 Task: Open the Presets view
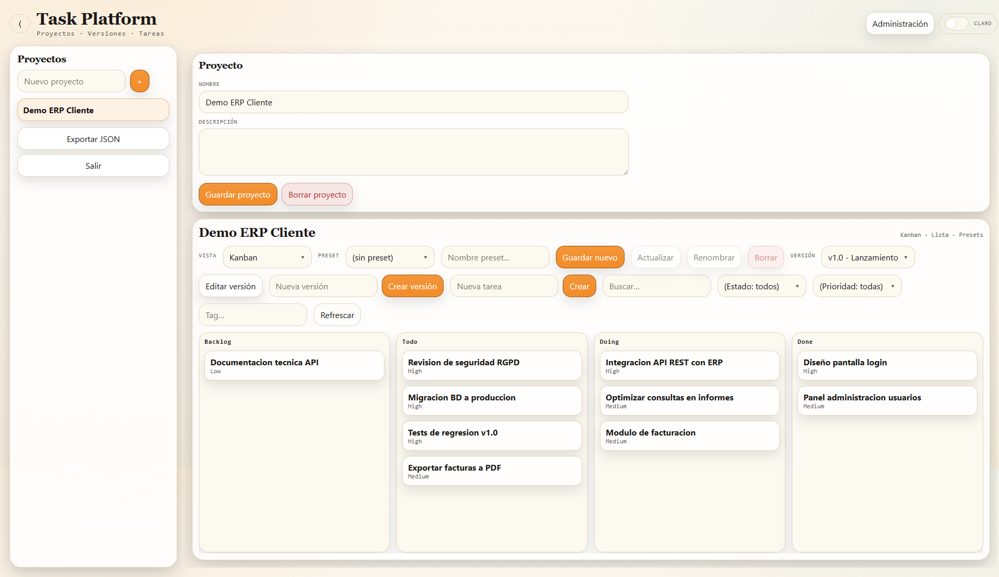tap(972, 235)
